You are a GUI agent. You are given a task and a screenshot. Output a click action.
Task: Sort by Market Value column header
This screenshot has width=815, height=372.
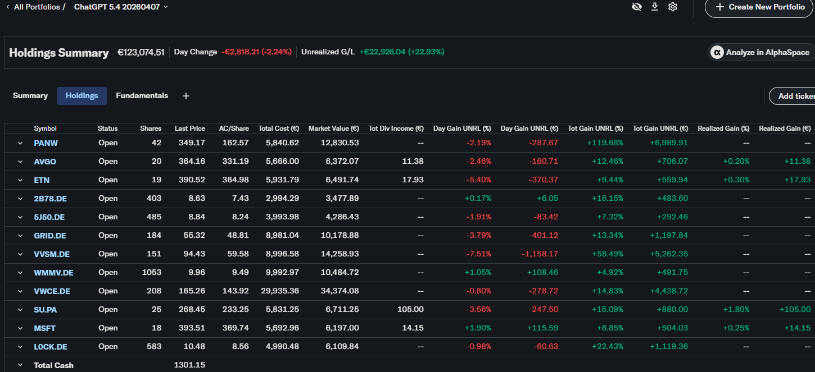(333, 128)
